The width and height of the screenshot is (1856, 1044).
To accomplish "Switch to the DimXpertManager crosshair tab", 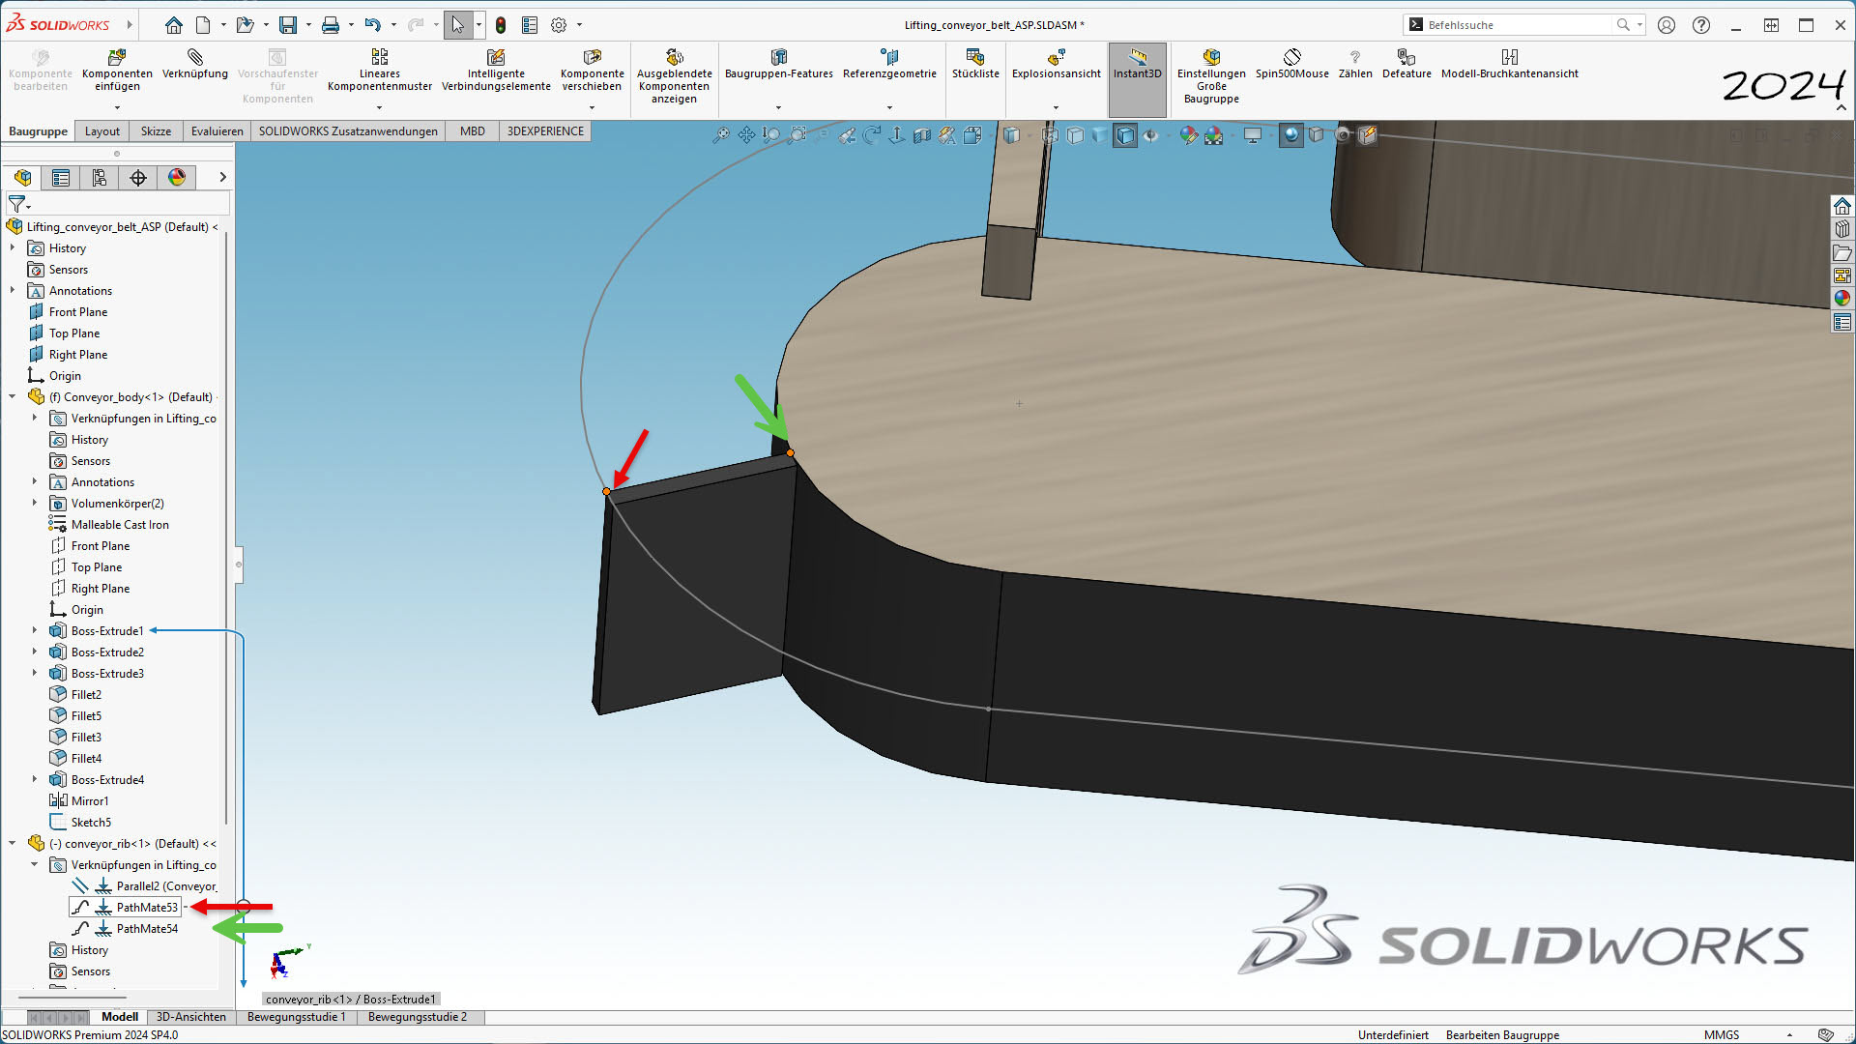I will (x=138, y=177).
